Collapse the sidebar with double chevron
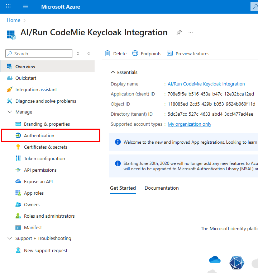This screenshot has height=273, width=258. click(x=89, y=54)
